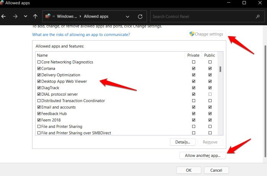
Task: Toggle Private checkbox for Distributed Transaction Coordinator
Action: click(194, 101)
